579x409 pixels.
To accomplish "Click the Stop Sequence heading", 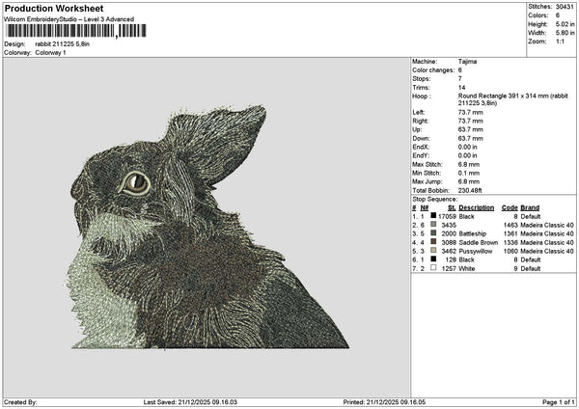I will tap(435, 200).
